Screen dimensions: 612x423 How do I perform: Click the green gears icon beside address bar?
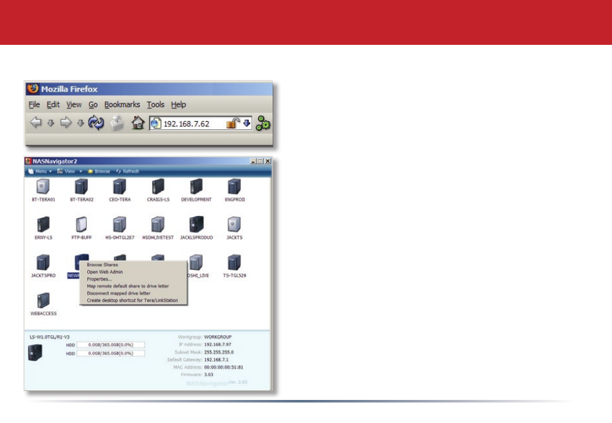pyautogui.click(x=263, y=123)
